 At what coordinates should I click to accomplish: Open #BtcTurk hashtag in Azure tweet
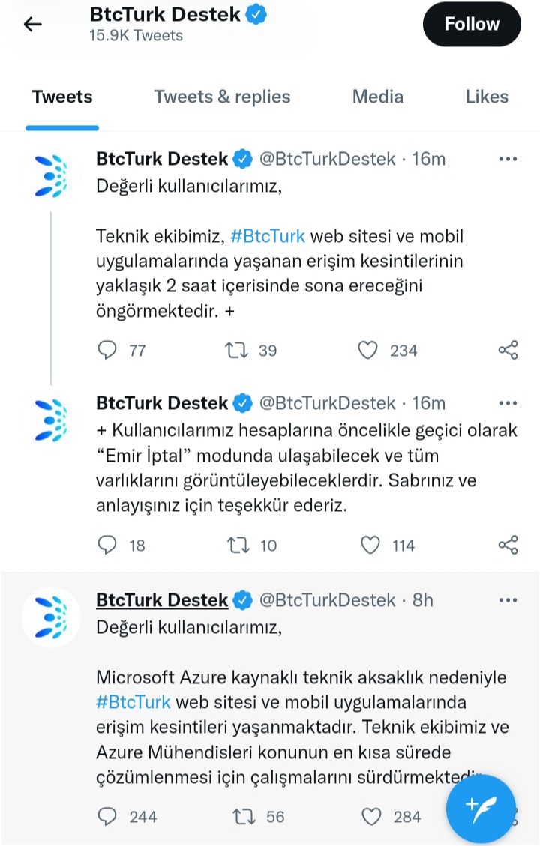(133, 702)
